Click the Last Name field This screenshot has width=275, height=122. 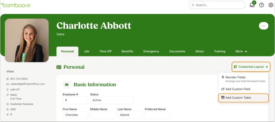[130, 115]
